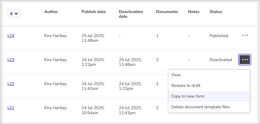260x124 pixels.
Task: Choose Delete document template files
Action: [209, 107]
